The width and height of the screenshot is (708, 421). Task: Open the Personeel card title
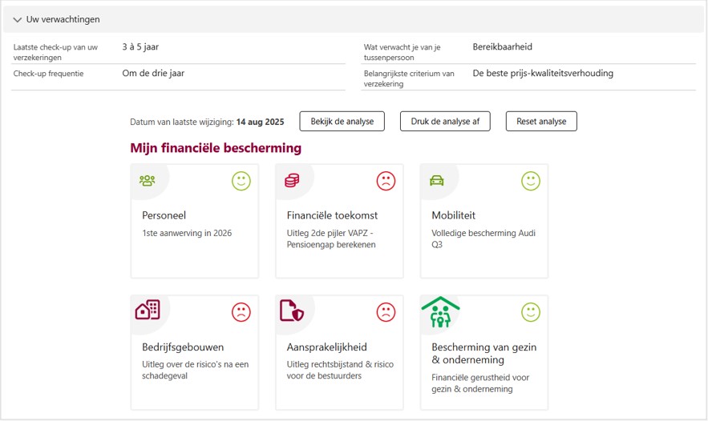pos(164,215)
